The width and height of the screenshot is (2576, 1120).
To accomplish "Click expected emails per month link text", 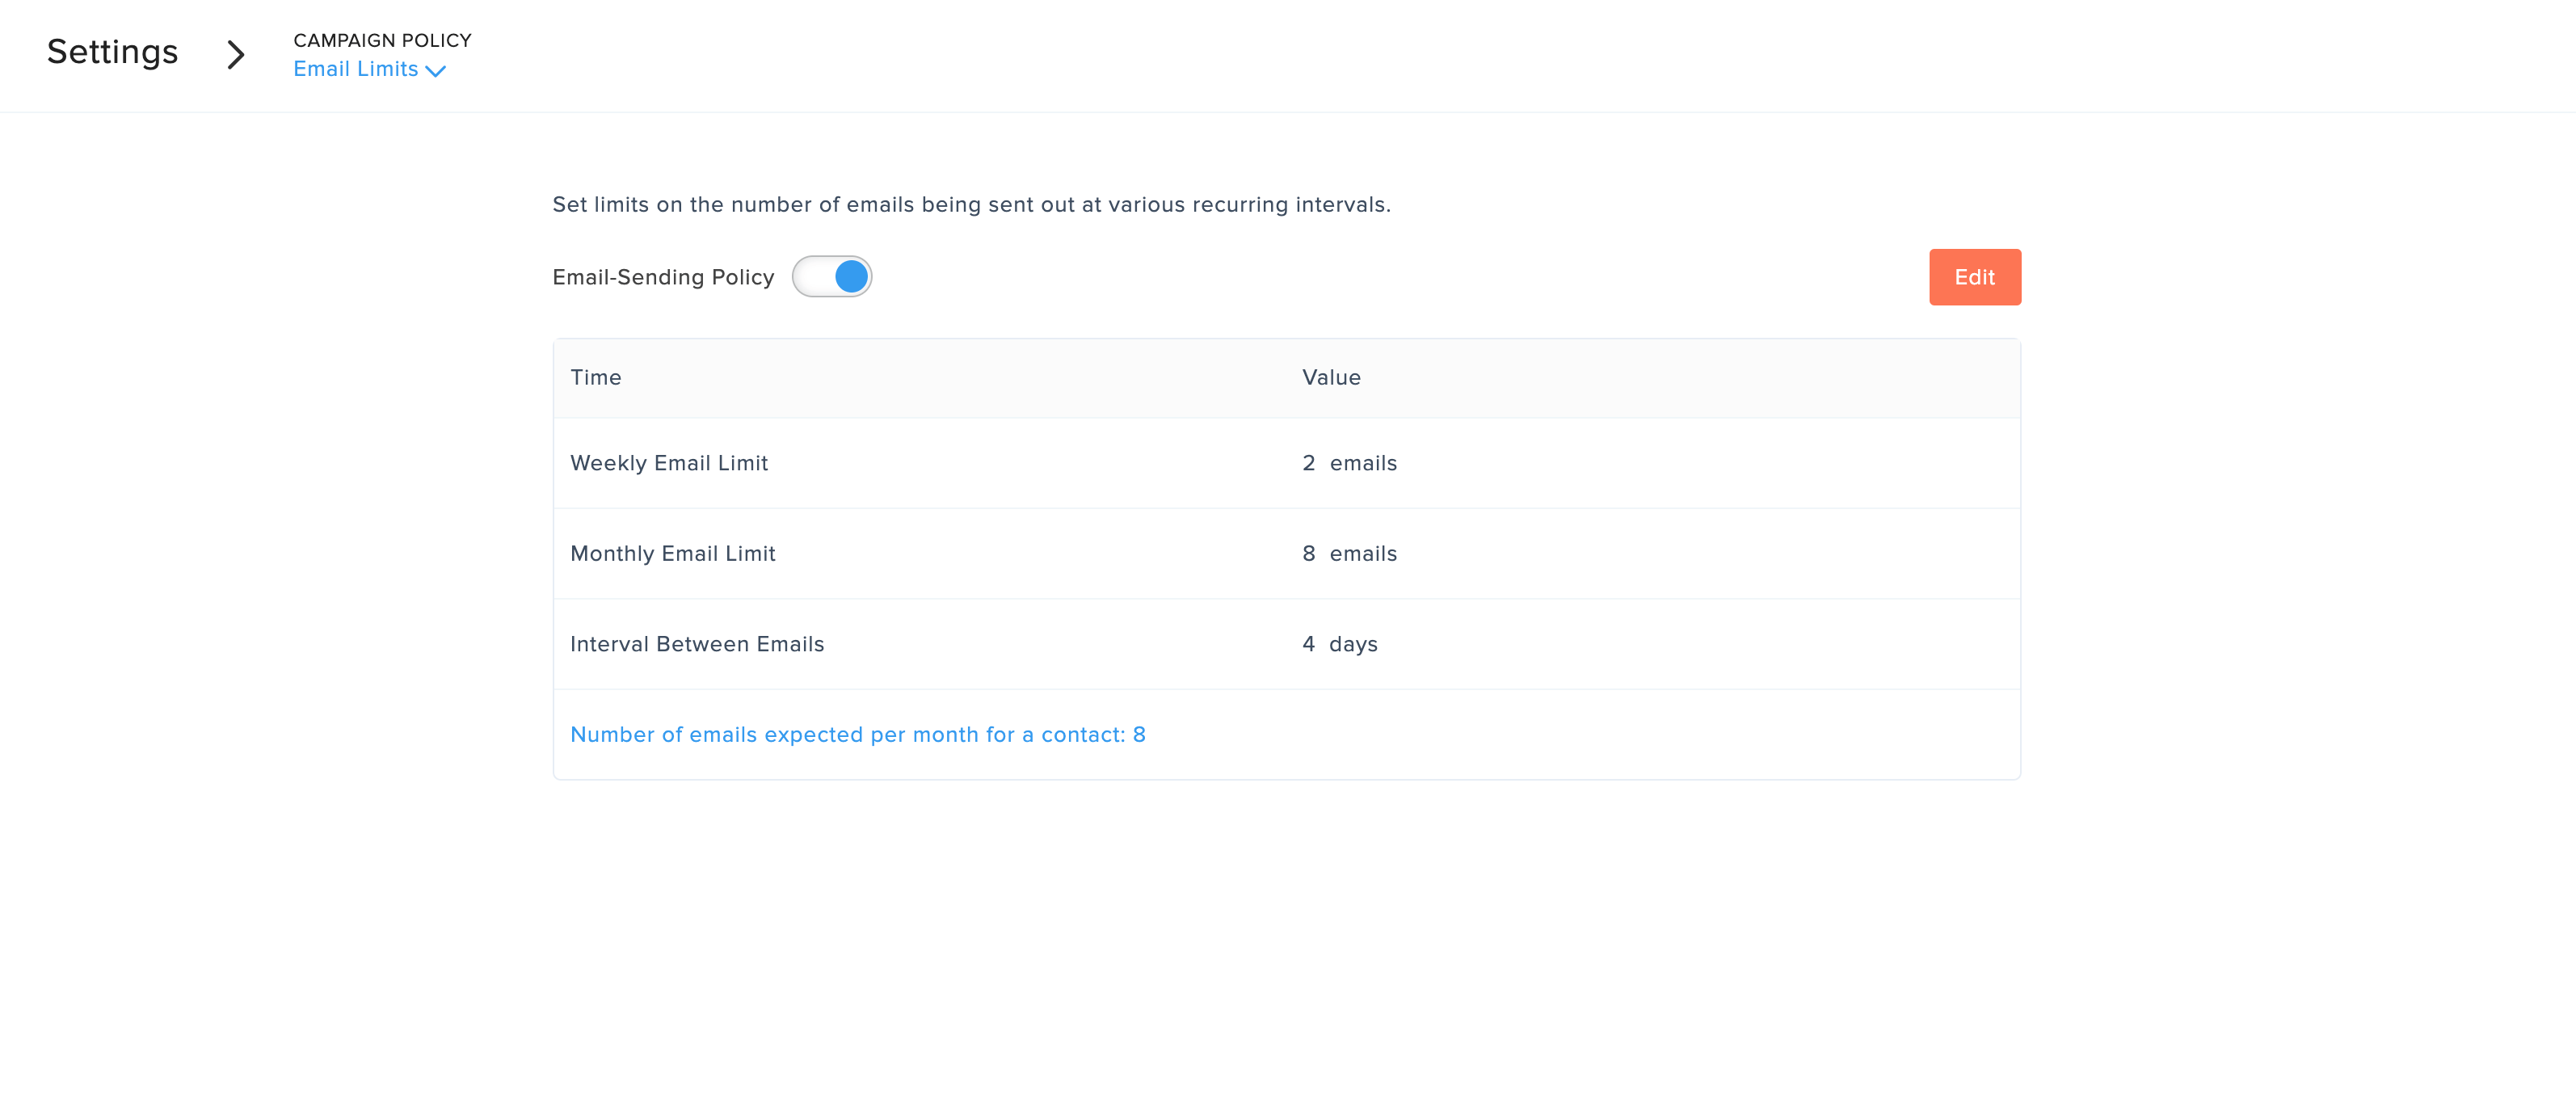I will click(x=857, y=734).
